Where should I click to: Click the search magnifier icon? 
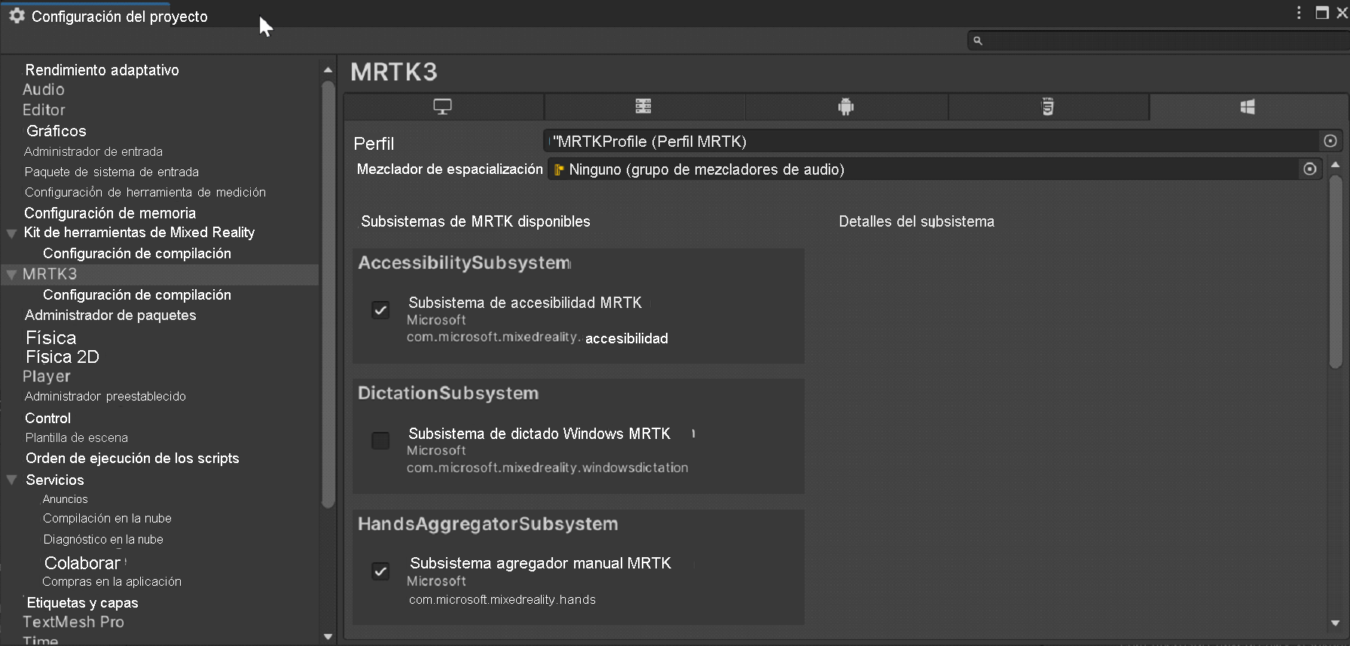(978, 41)
